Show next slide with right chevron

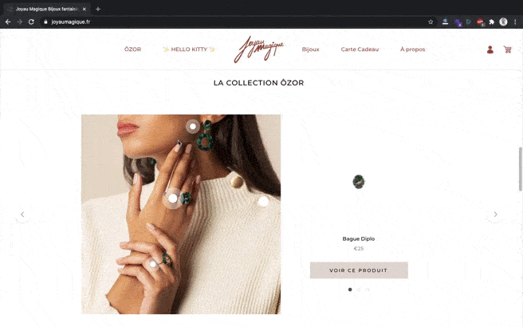pos(495,215)
